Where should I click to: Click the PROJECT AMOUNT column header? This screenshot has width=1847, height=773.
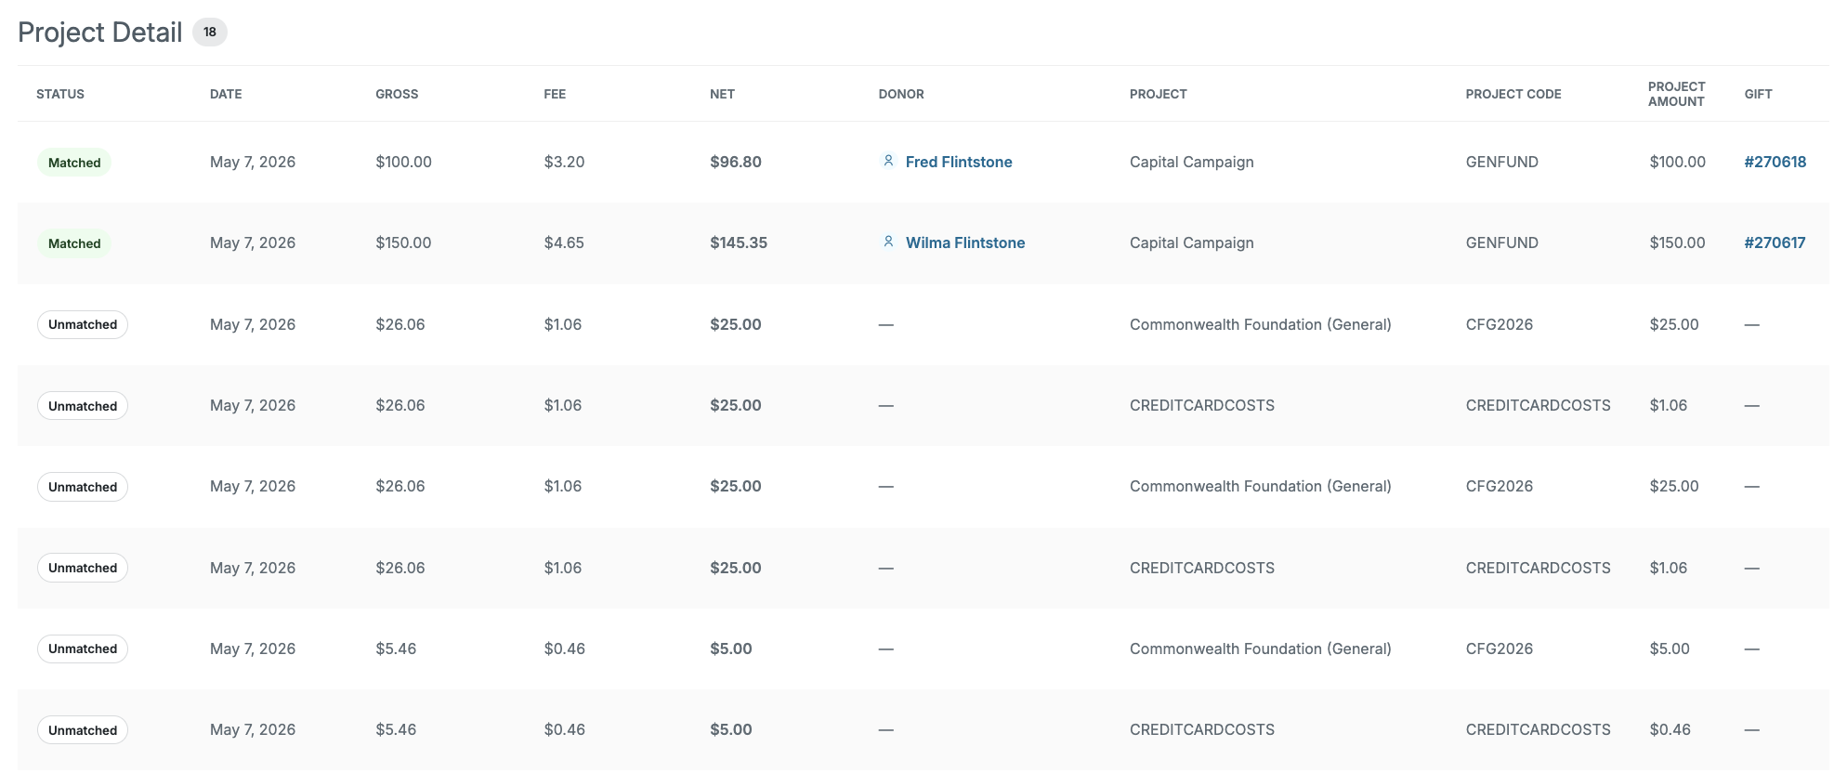pyautogui.click(x=1676, y=94)
